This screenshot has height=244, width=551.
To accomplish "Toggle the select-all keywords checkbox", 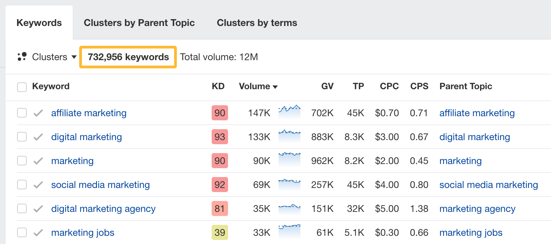I will click(22, 87).
